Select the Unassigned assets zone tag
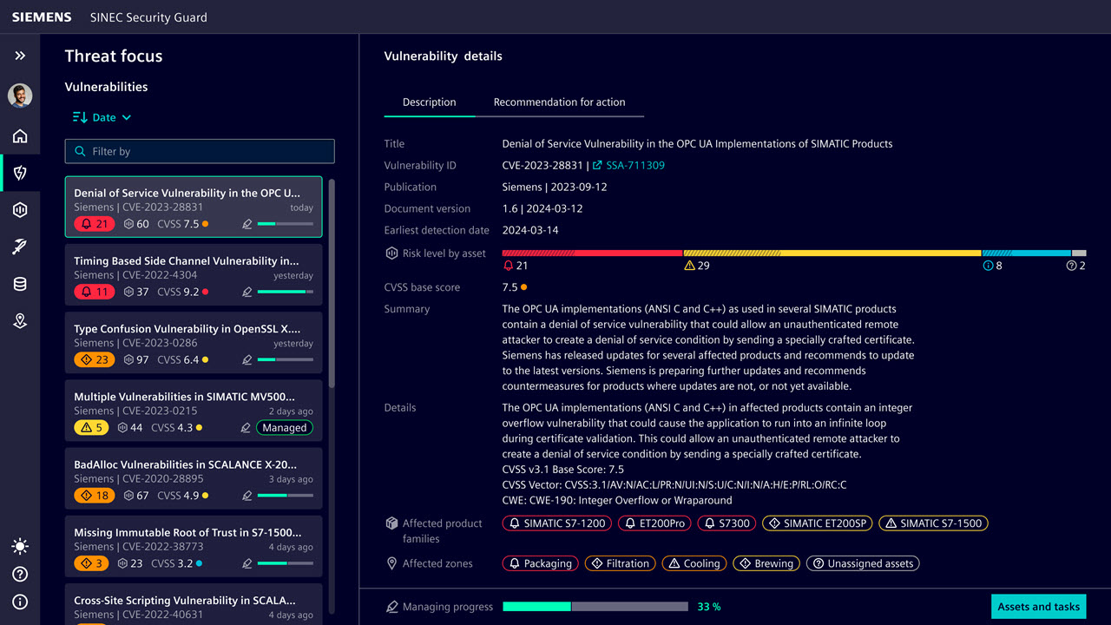The width and height of the screenshot is (1111, 625). click(x=863, y=563)
